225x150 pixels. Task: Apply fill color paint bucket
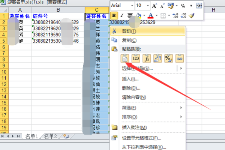(138, 15)
